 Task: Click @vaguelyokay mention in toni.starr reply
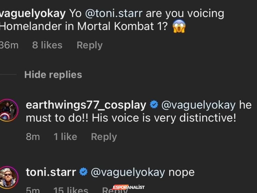[128, 172]
